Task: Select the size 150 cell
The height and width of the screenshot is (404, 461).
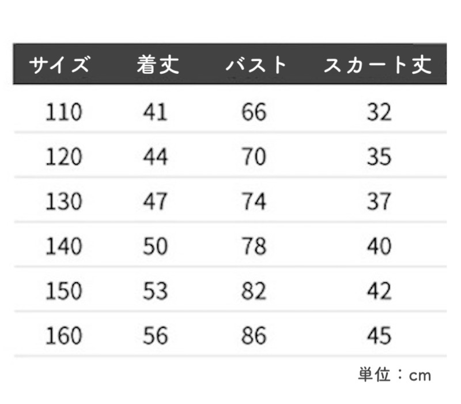Action: (x=64, y=291)
